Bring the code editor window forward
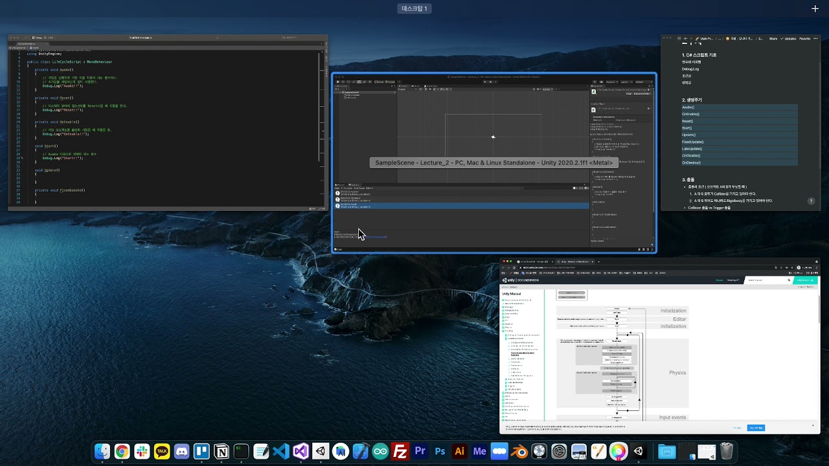The width and height of the screenshot is (829, 466). [x=167, y=122]
